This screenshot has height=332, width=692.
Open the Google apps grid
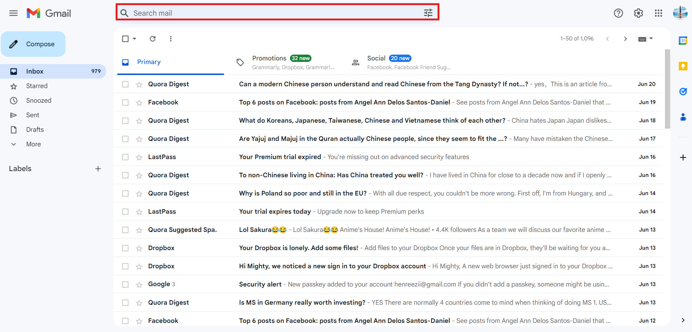[659, 13]
